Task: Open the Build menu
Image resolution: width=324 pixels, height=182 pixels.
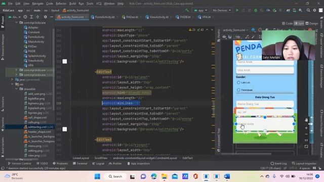Action: 72,4
